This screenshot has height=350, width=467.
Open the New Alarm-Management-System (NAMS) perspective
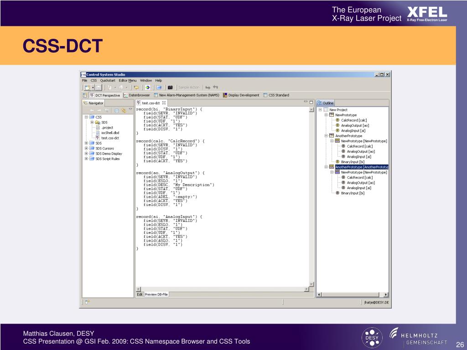coord(187,95)
